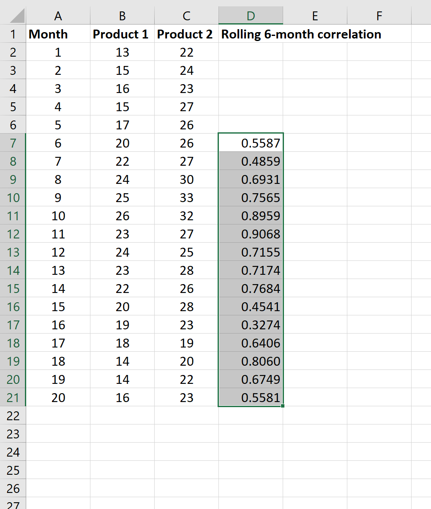Select row header 7

(13, 143)
